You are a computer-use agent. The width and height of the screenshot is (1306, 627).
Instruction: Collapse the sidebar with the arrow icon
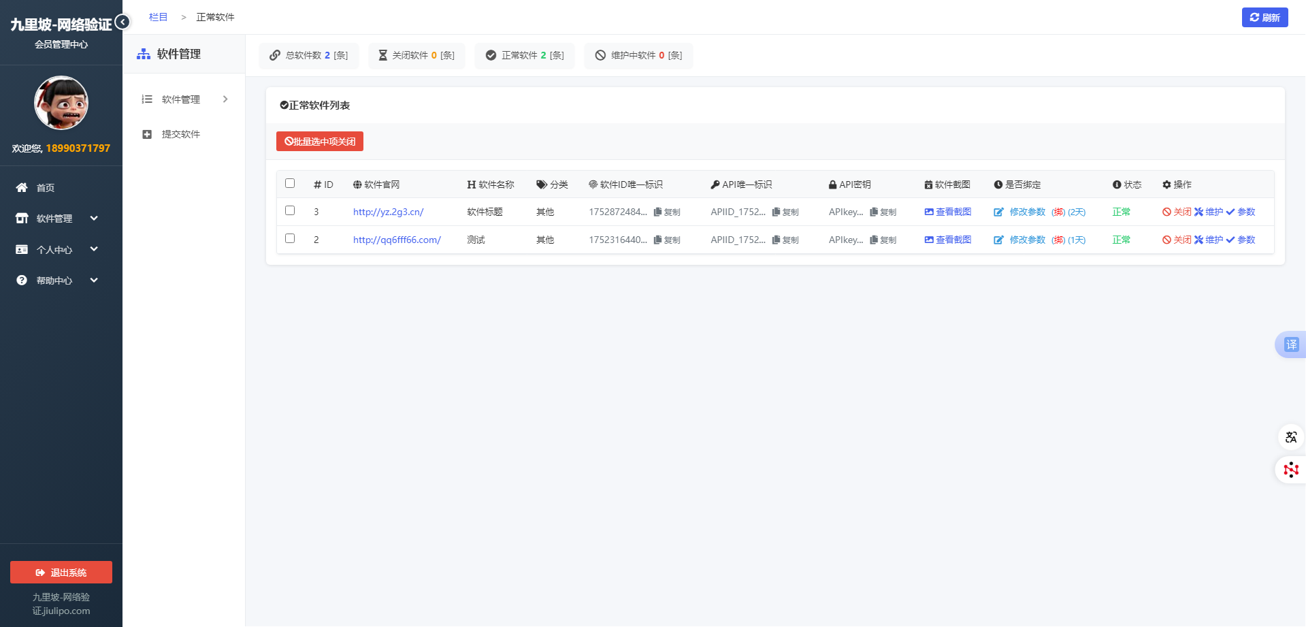[123, 22]
